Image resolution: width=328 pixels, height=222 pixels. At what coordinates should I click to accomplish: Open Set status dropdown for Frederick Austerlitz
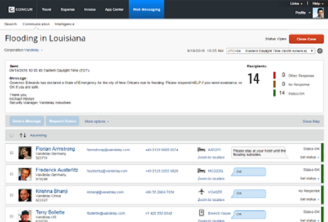pos(309,178)
